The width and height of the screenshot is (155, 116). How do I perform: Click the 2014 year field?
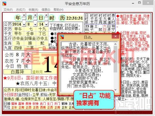pos(17,24)
